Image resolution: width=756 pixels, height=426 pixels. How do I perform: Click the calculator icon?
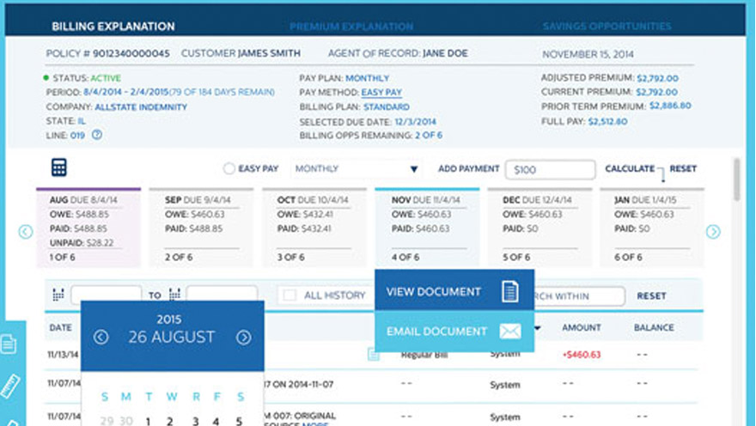tap(58, 167)
